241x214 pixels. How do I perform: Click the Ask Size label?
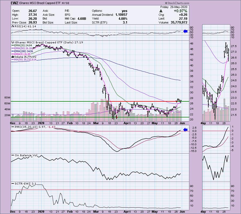49,15
